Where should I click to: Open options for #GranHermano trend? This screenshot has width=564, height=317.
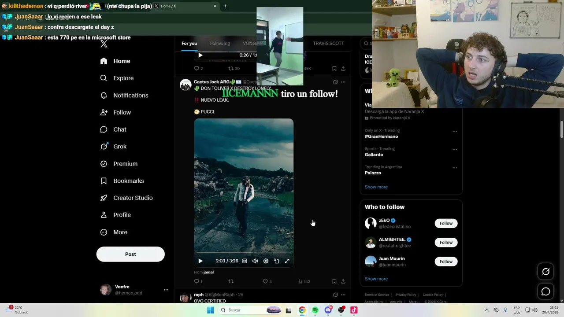tap(455, 131)
